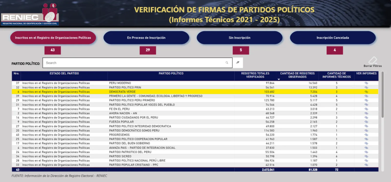Select Inscripción Cancelada filter
This screenshot has height=182, width=391.
tap(333, 38)
